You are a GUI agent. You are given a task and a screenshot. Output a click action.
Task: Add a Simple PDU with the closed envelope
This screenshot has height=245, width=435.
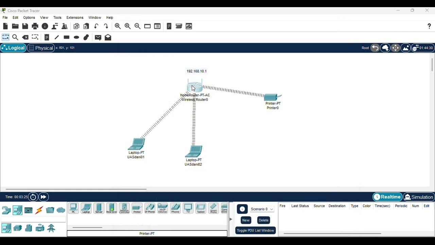click(x=98, y=37)
